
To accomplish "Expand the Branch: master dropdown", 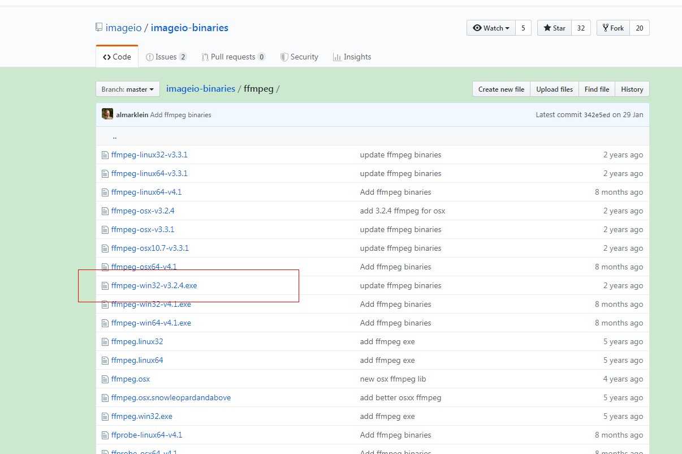I will point(128,89).
